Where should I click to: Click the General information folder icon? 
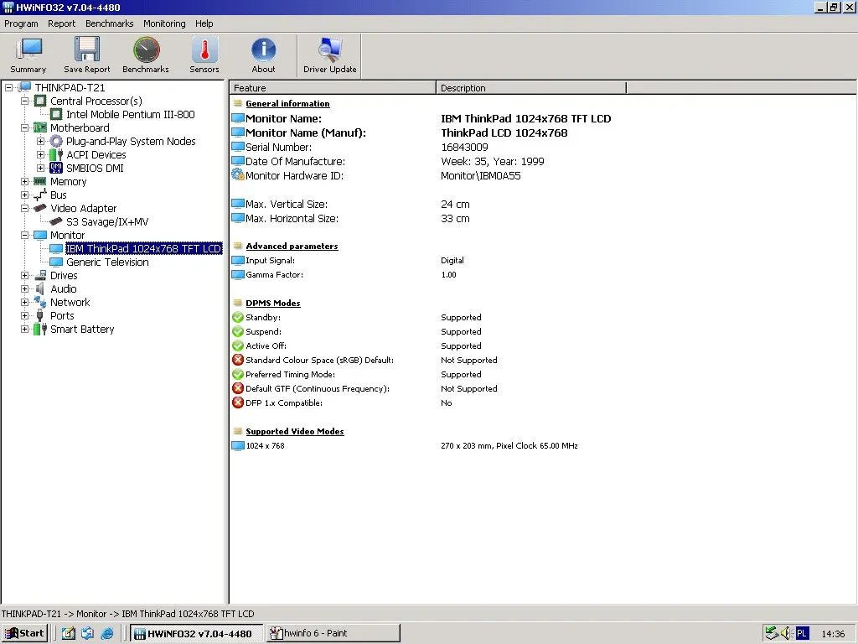pyautogui.click(x=237, y=103)
